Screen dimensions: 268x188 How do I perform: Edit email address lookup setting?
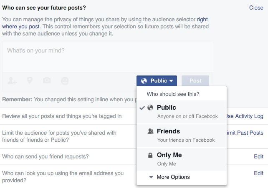click(258, 173)
